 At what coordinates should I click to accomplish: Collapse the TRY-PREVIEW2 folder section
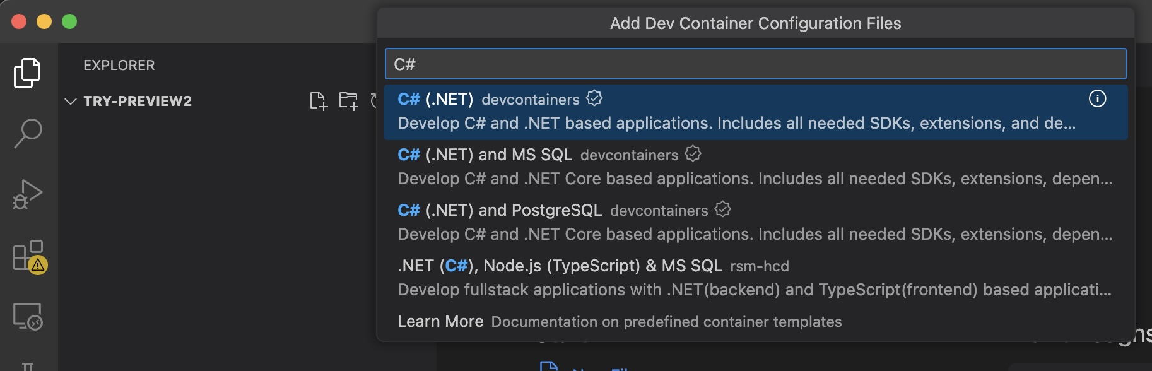pos(71,101)
